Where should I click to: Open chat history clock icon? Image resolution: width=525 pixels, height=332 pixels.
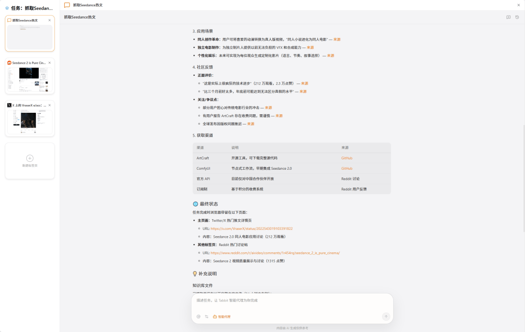tap(517, 17)
